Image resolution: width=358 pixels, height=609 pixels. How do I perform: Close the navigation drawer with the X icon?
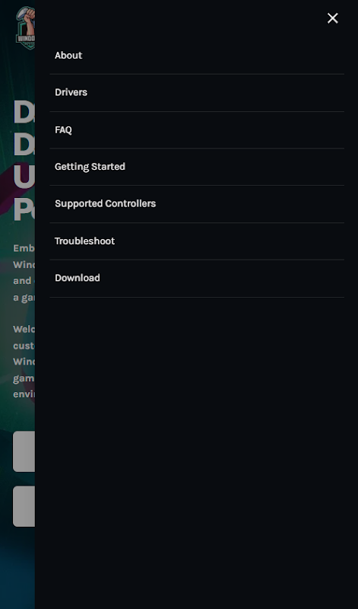coord(332,18)
